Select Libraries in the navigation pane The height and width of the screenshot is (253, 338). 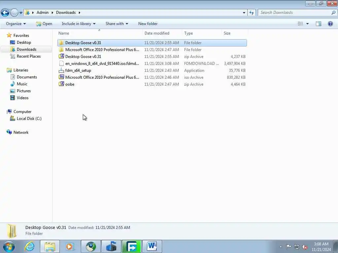click(x=21, y=70)
